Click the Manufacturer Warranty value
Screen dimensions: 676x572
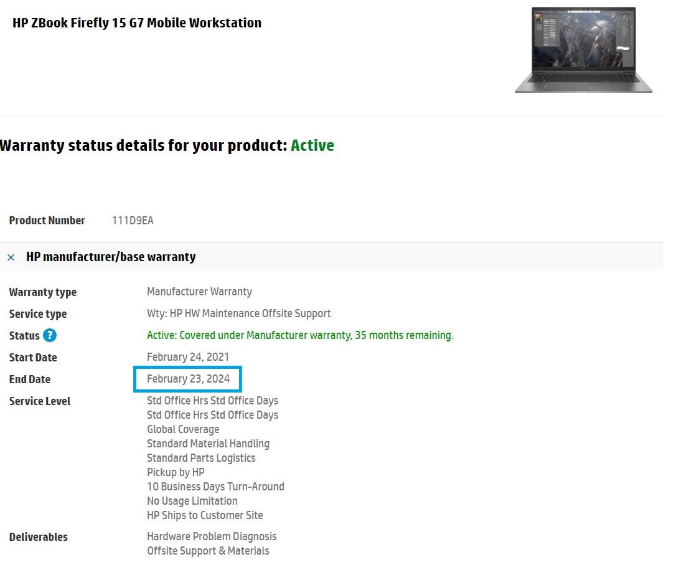click(x=199, y=292)
